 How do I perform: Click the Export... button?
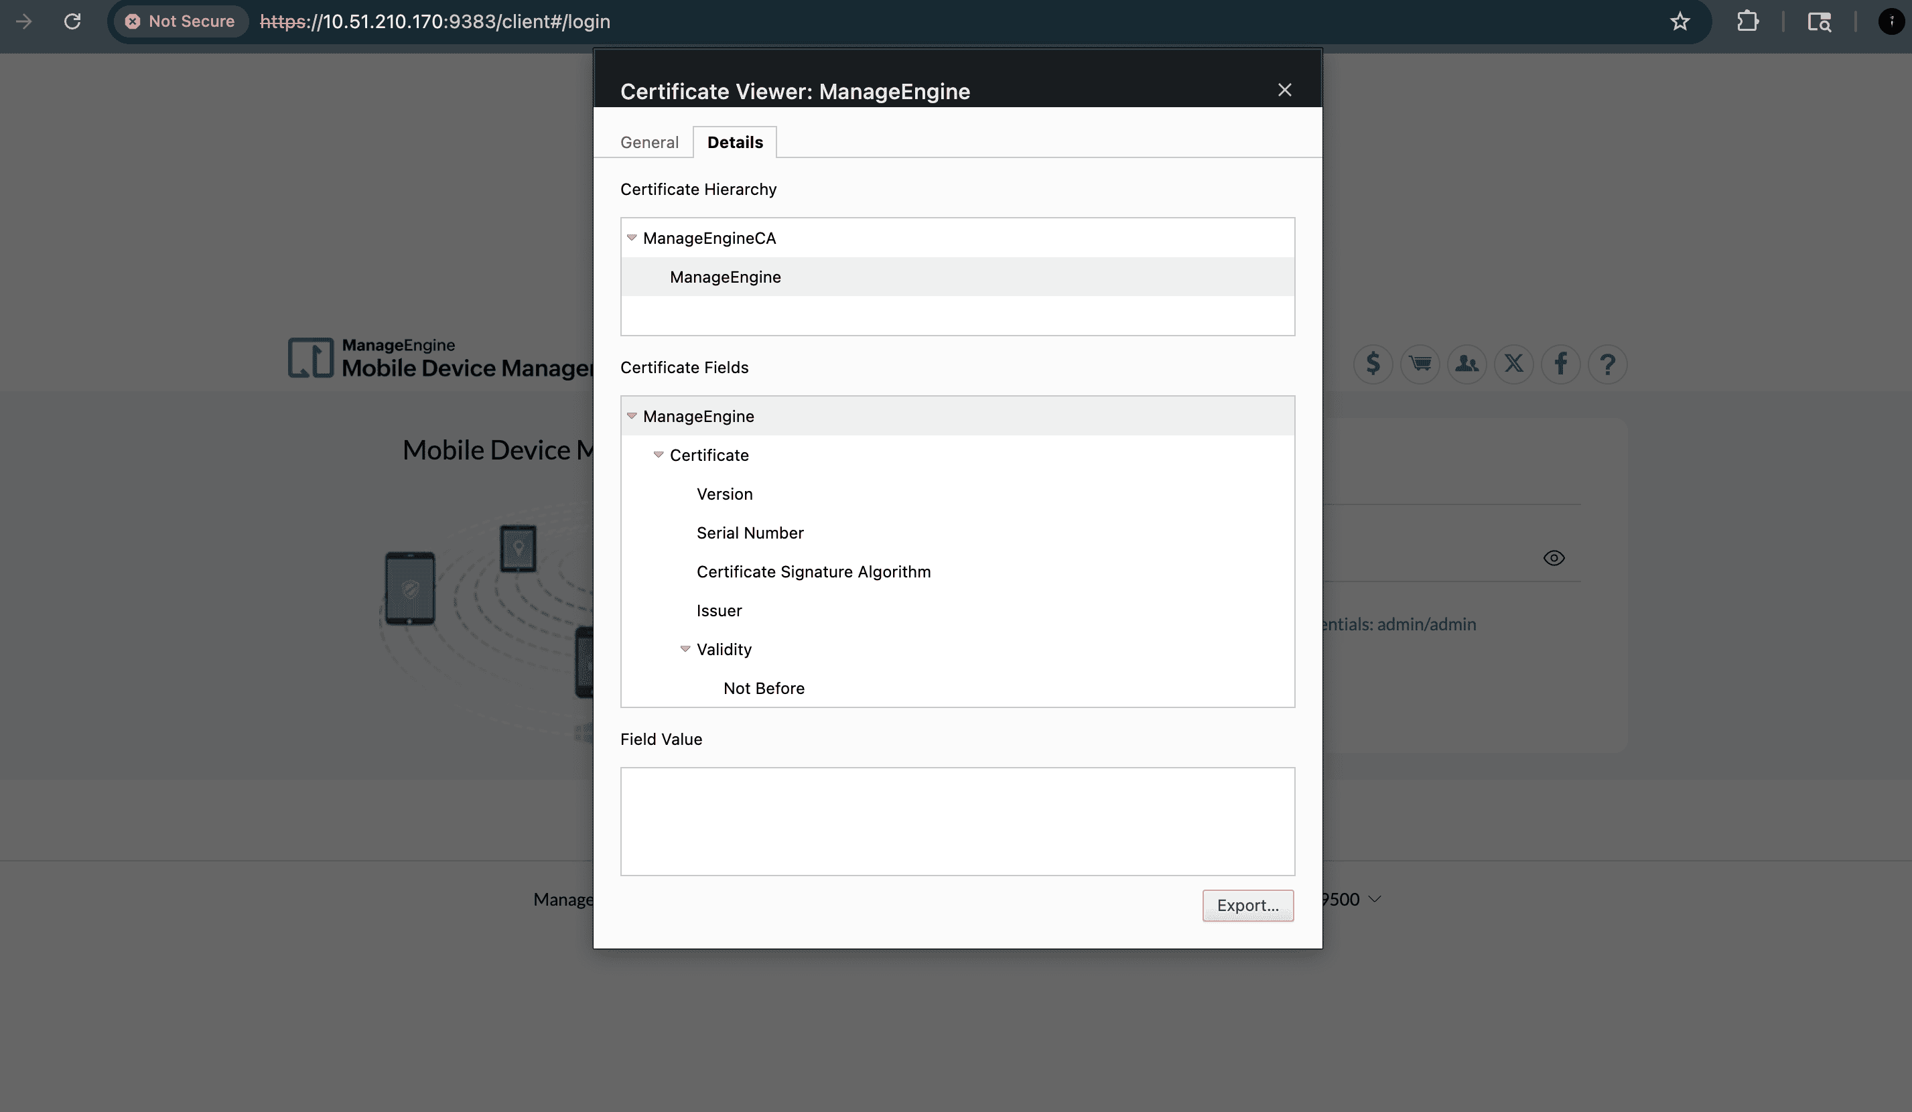pyautogui.click(x=1248, y=906)
